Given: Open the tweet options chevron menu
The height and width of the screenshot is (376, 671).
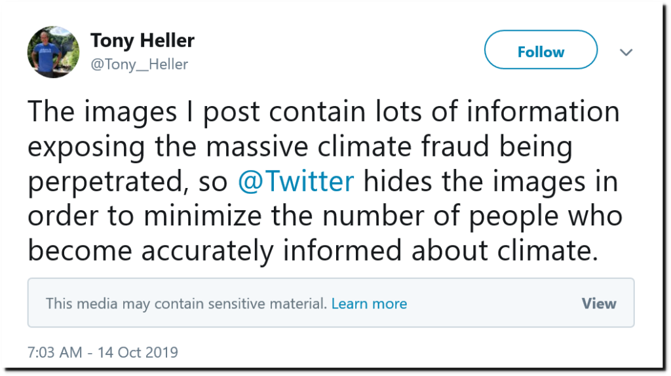Looking at the screenshot, I should click(x=626, y=52).
